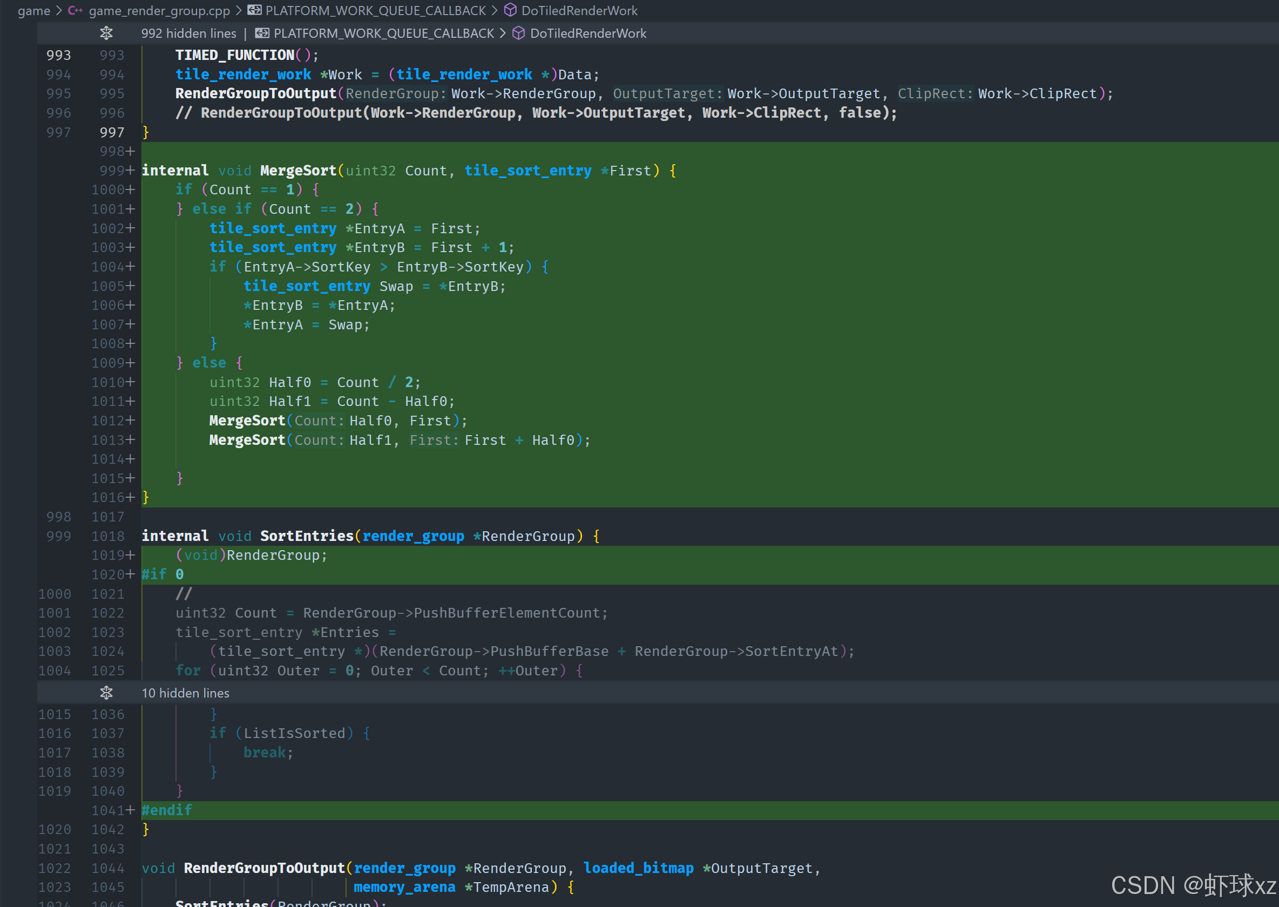Image resolution: width=1279 pixels, height=907 pixels.
Task: Click added line number 999 in gutter
Action: (x=112, y=171)
